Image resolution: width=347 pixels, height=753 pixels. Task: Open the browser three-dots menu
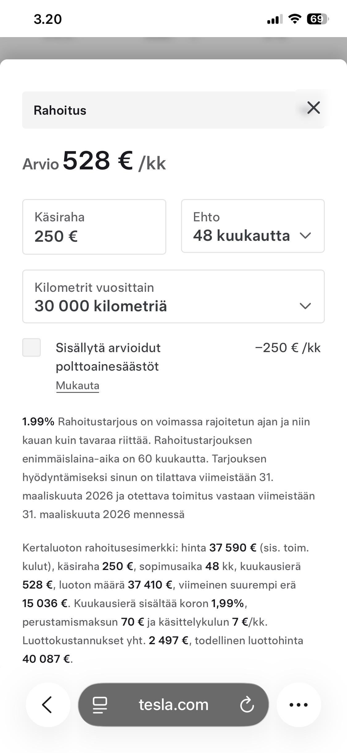point(298,705)
